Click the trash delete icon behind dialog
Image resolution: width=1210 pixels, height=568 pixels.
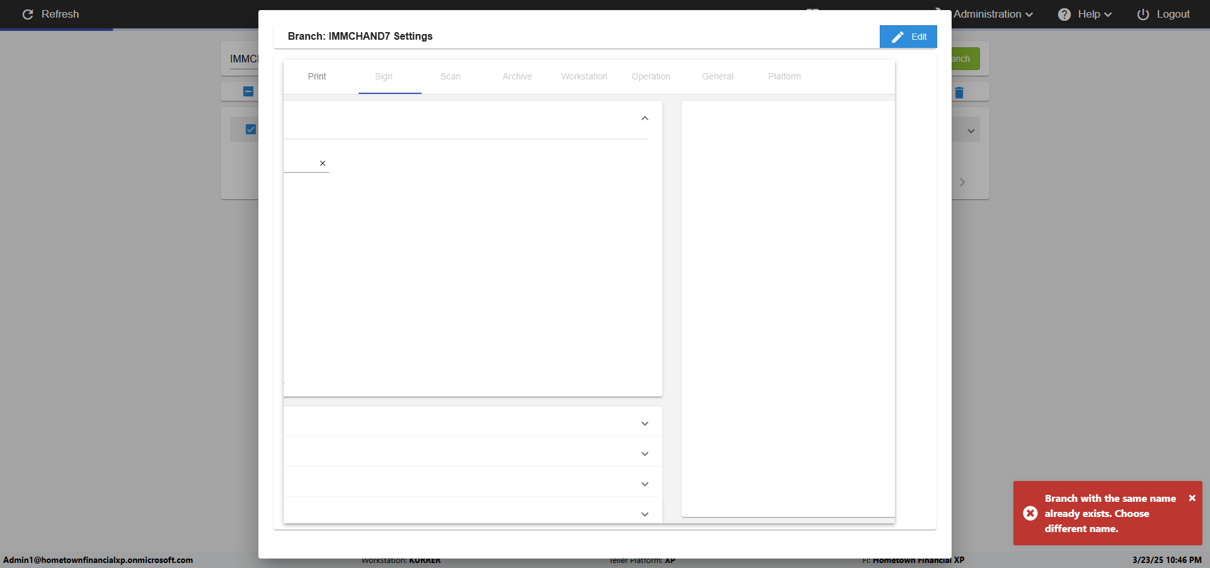[959, 93]
